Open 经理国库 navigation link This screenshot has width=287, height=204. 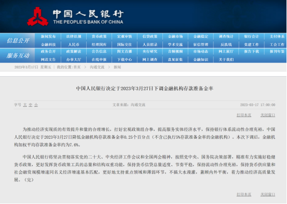point(99,45)
